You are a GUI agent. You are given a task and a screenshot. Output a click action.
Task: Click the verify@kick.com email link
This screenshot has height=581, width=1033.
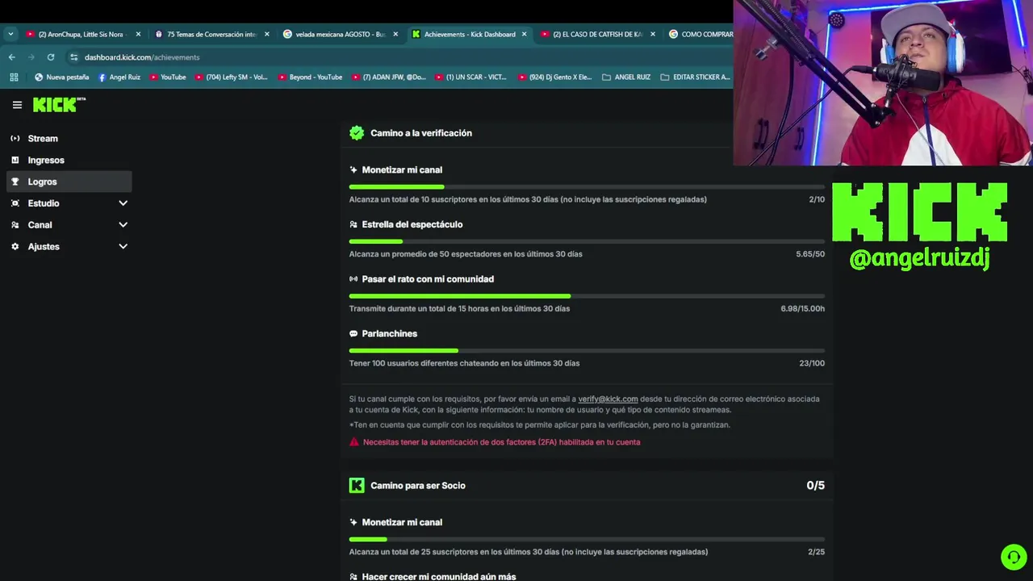[608, 399]
